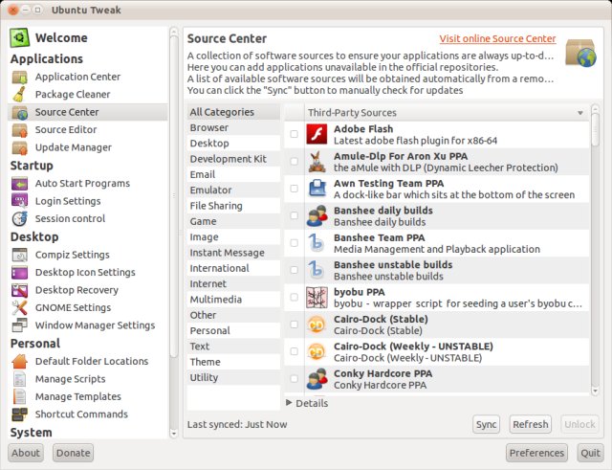Click the sources list scroll-down arrow

click(x=595, y=392)
